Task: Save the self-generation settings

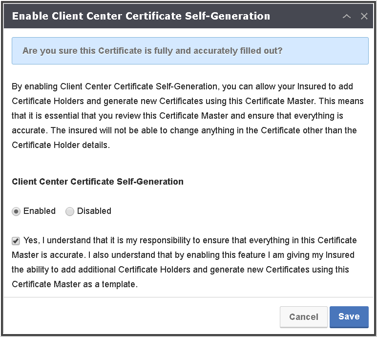Action: (349, 317)
